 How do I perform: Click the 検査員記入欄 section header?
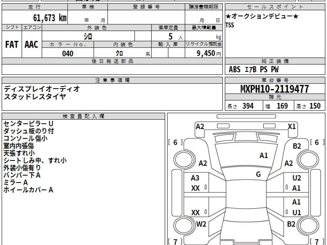point(83,116)
